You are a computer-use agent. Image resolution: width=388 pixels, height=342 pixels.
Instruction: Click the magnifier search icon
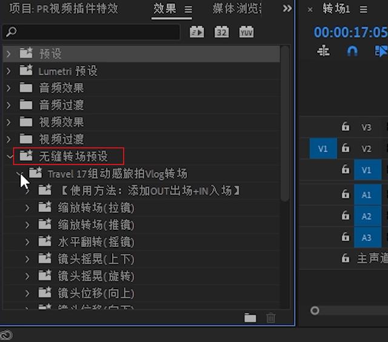(x=11, y=32)
